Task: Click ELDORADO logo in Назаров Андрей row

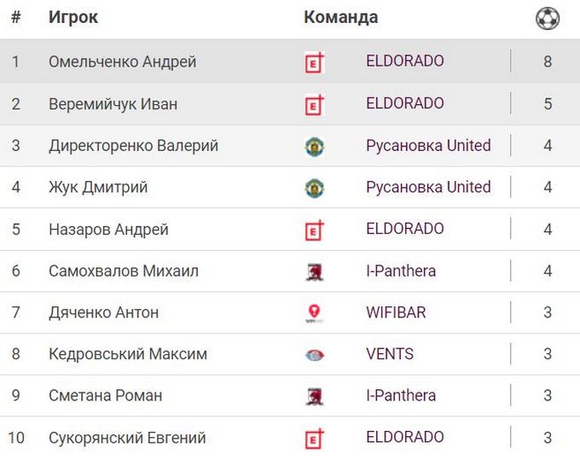Action: click(315, 230)
